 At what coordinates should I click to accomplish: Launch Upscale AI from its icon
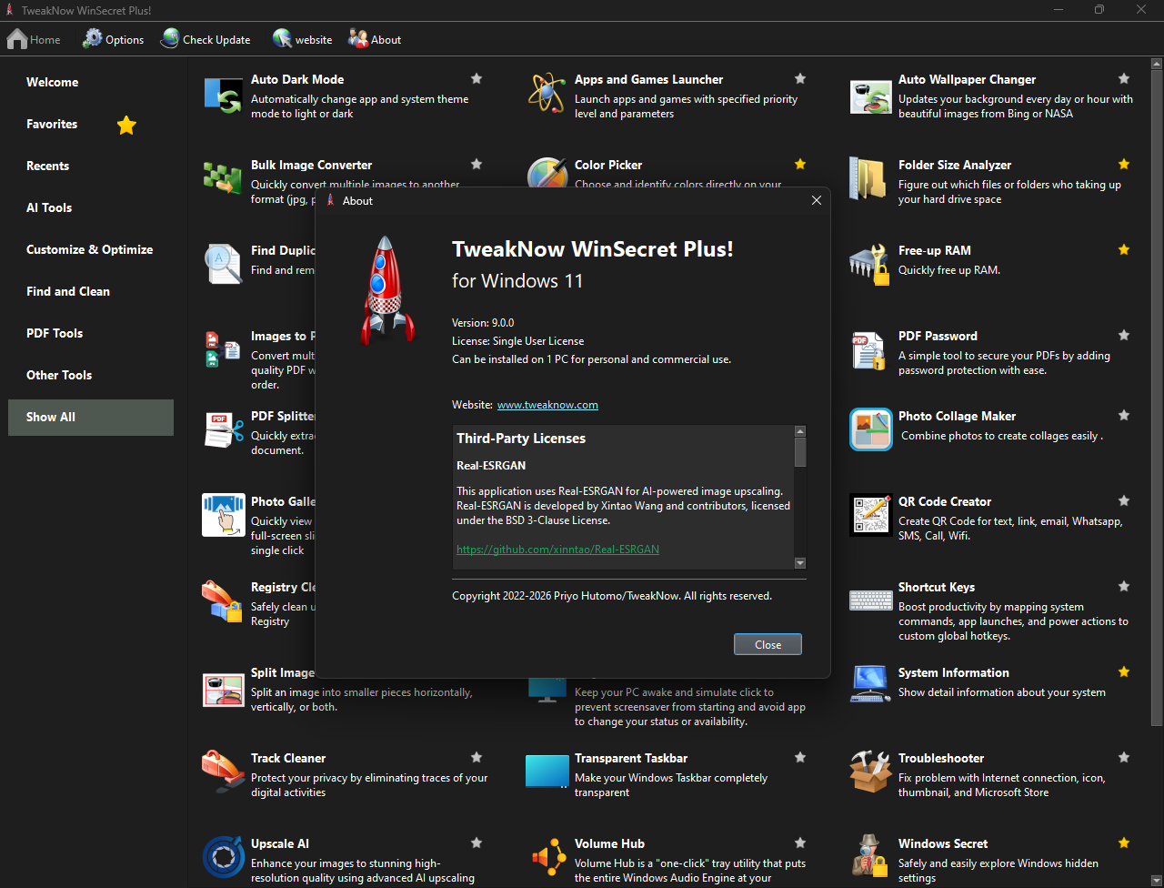click(223, 857)
